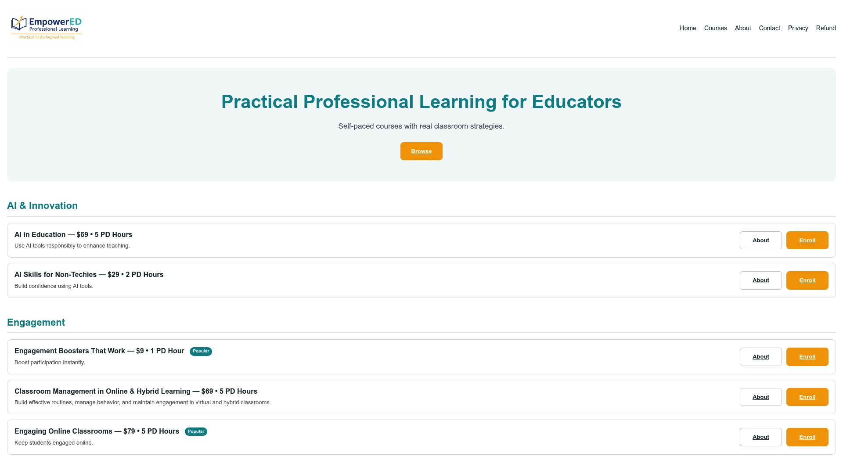The image size is (843, 474).
Task: Open the Contact page link
Action: pos(770,28)
